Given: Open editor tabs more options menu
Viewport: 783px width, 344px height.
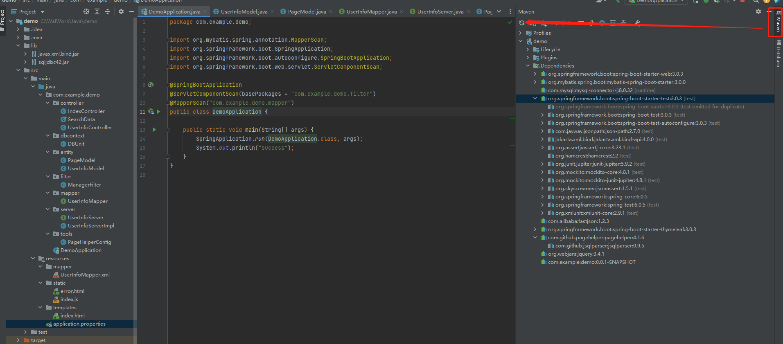Looking at the screenshot, I should click(x=510, y=11).
